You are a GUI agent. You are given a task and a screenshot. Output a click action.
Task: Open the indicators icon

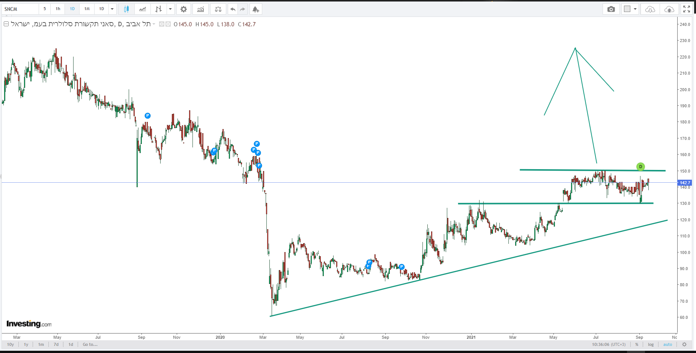pyautogui.click(x=201, y=9)
